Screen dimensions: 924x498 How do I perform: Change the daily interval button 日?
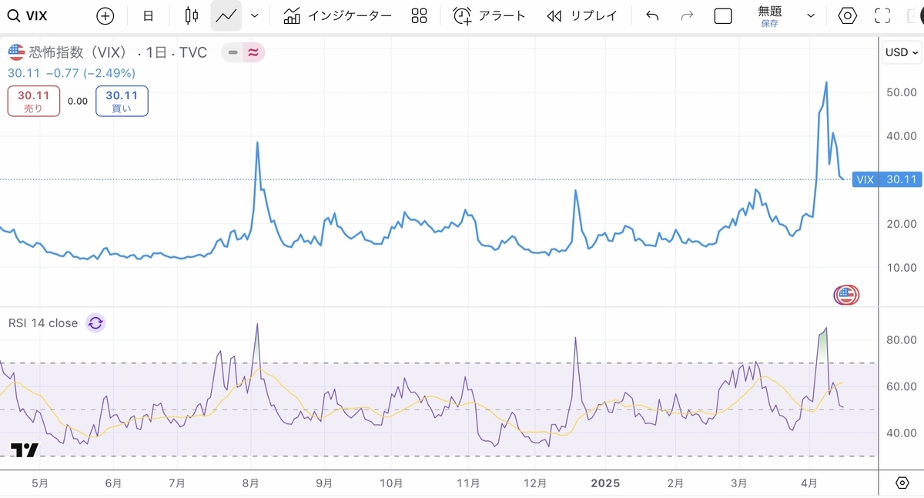[148, 15]
